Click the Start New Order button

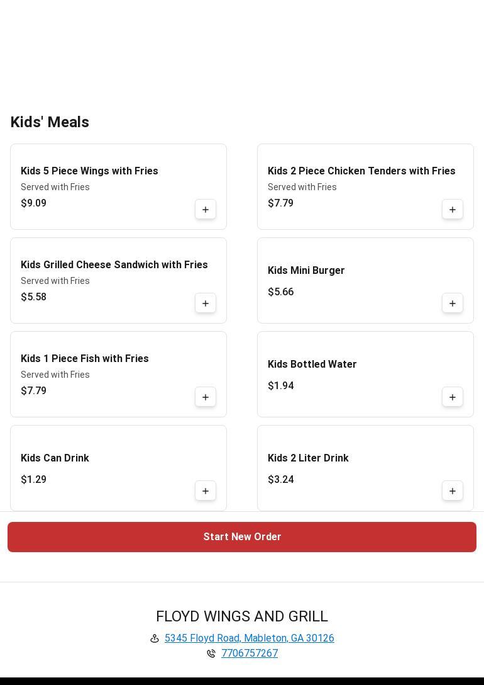(x=242, y=537)
